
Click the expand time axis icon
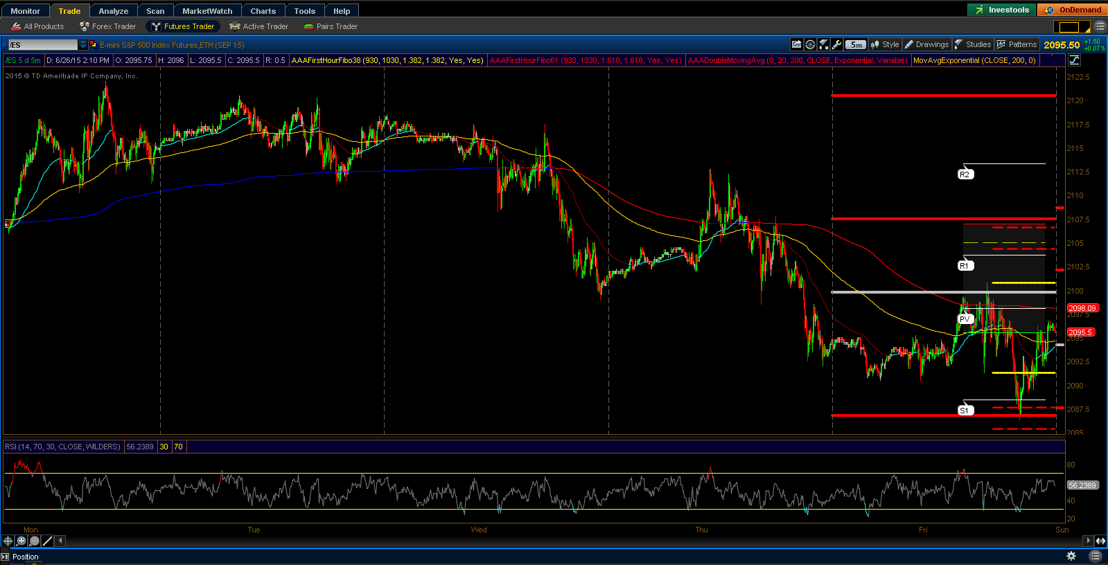coord(1100,541)
